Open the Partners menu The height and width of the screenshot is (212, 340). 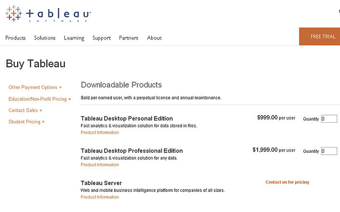pyautogui.click(x=129, y=38)
